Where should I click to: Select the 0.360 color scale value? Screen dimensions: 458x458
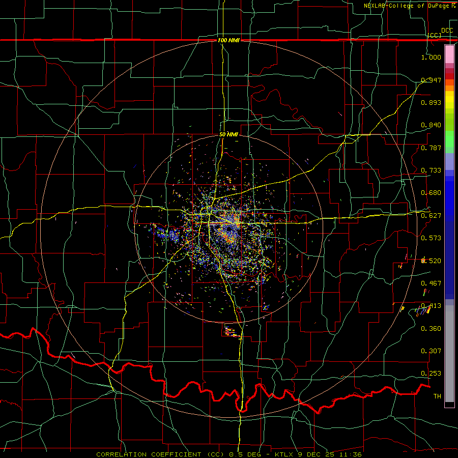click(431, 329)
